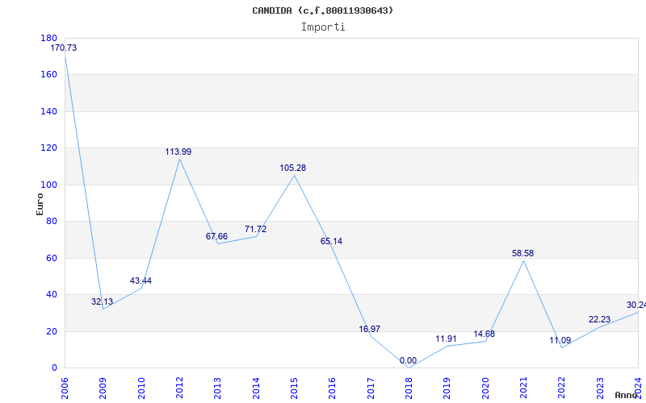Screen dimensions: 646x403
Task: Click the 60 y-axis tick label
Action: pyautogui.click(x=51, y=258)
